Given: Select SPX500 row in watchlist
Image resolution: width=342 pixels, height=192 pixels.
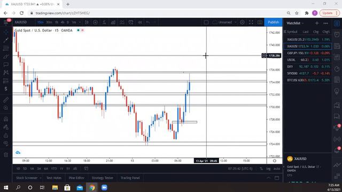Looking at the screenshot, I should pos(308,74).
